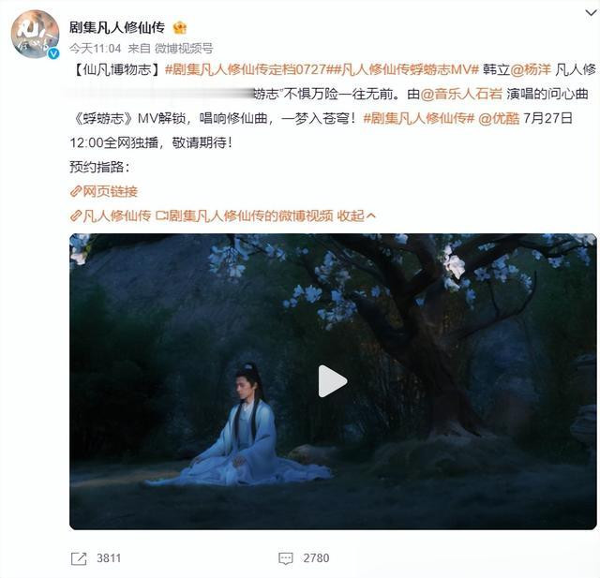The image size is (600, 578).
Task: Open the 剧集凡人修仙传 profile avatar
Action: click(x=35, y=34)
